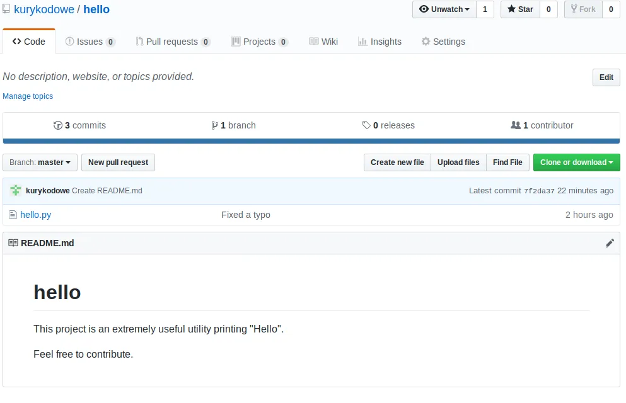The width and height of the screenshot is (626, 403).
Task: Click the '22 minutes ago' timestamp
Action: click(585, 191)
